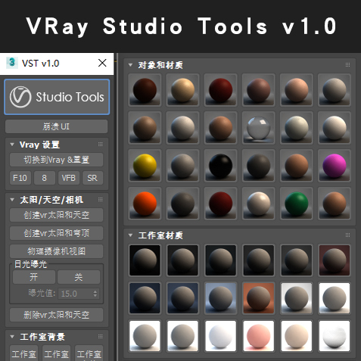
Task: Click the 切换到Vray &重置 button
Action: point(56,160)
